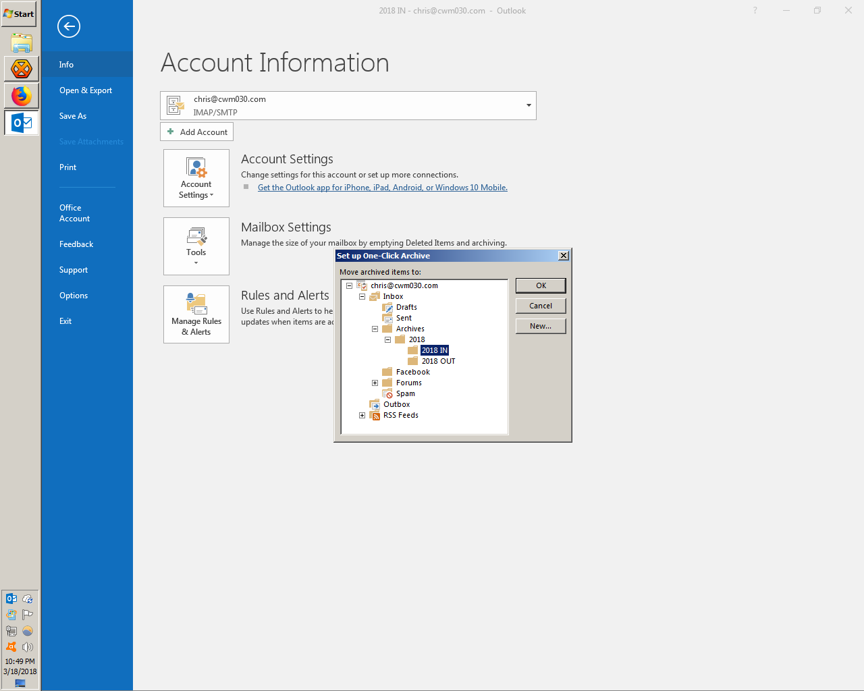
Task: Expand the RSS Feeds node
Action: click(362, 415)
